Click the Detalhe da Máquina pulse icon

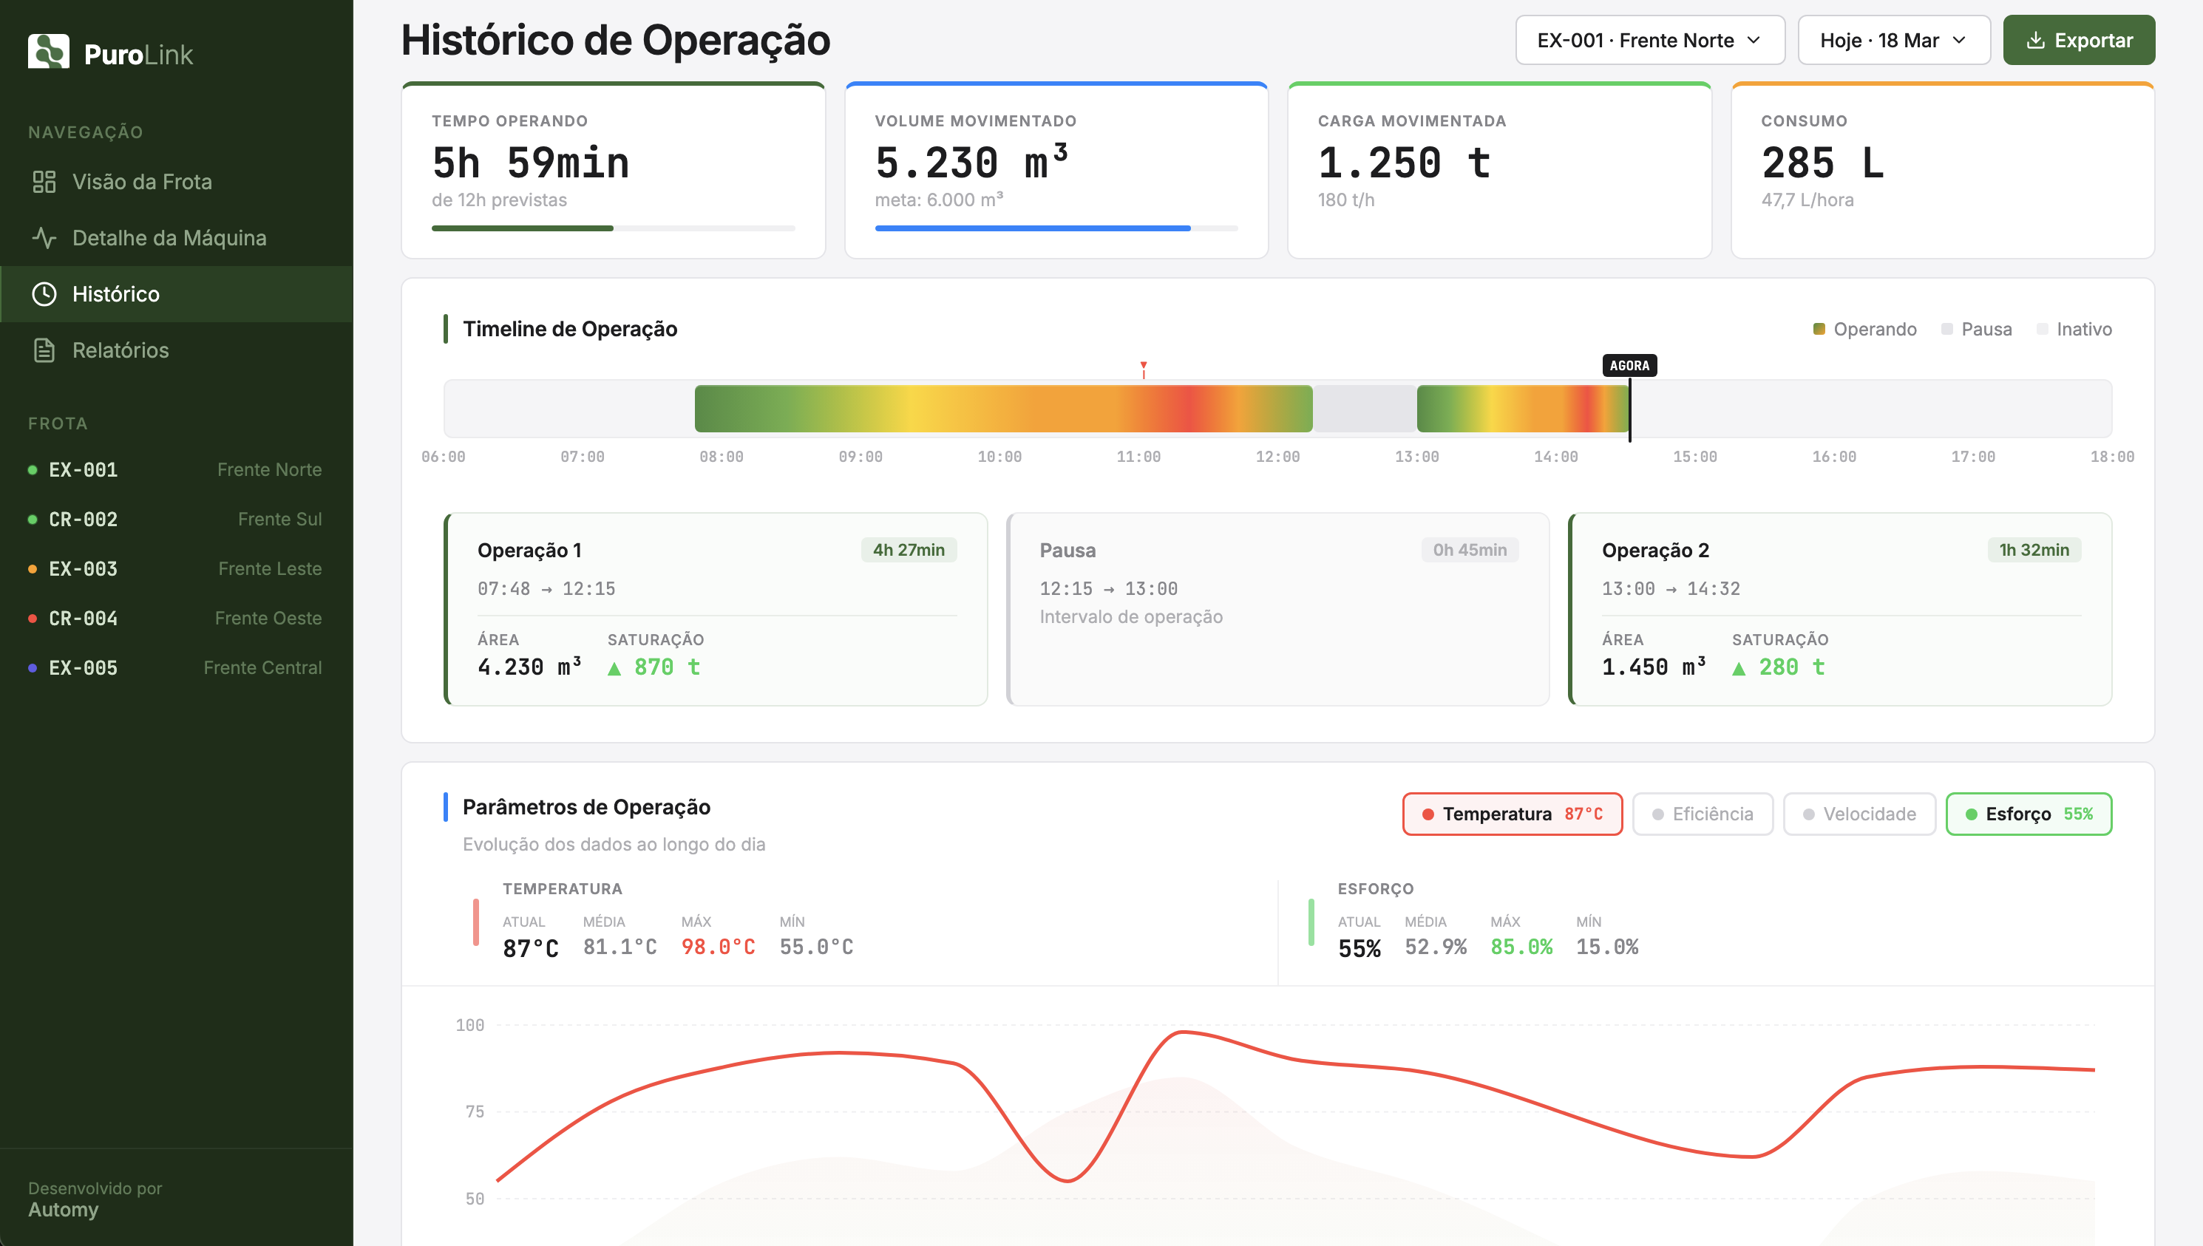point(44,238)
